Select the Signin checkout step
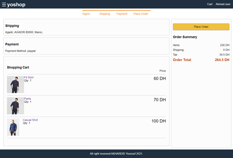Screen dimensions: 233x158 [86, 14]
